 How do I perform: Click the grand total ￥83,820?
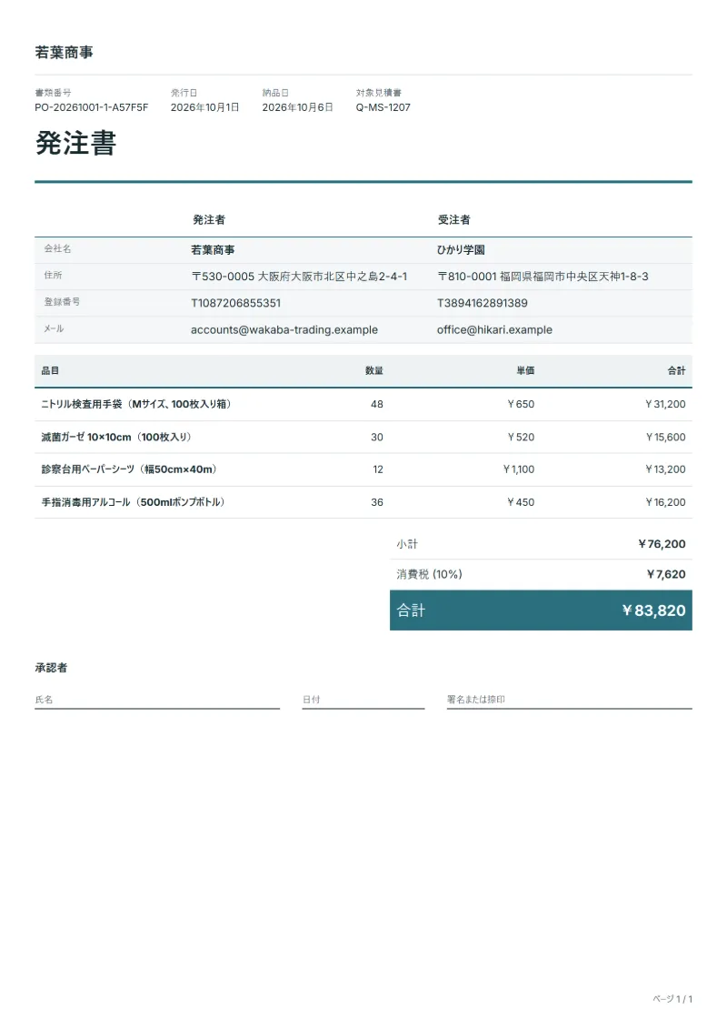click(653, 610)
